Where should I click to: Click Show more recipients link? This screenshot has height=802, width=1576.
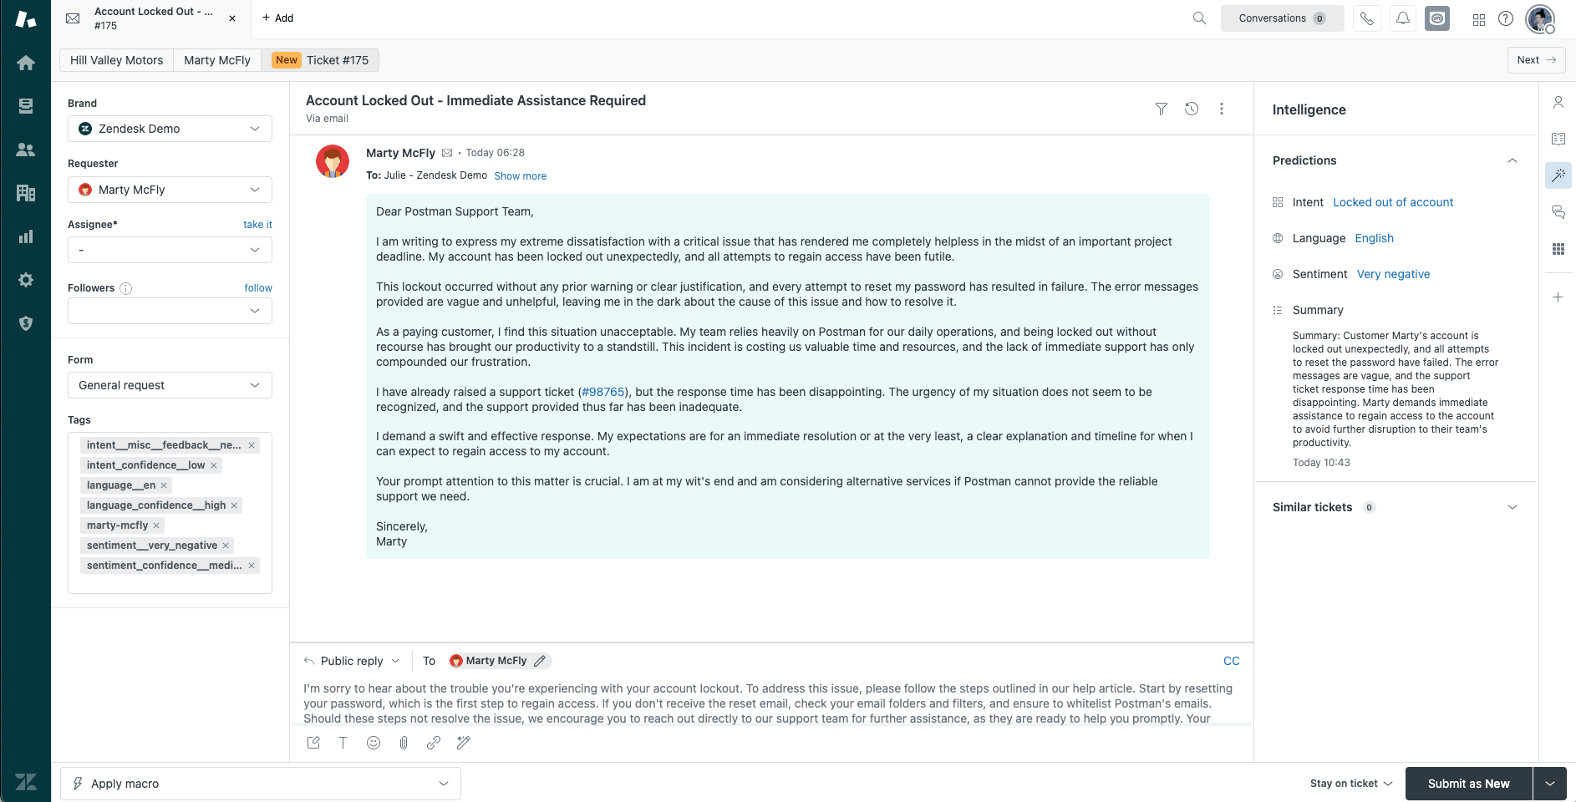click(520, 176)
